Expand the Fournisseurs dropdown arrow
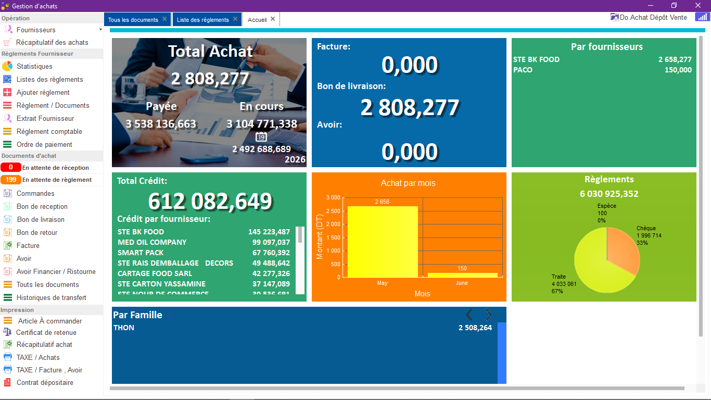The image size is (711, 400). pyautogui.click(x=100, y=30)
